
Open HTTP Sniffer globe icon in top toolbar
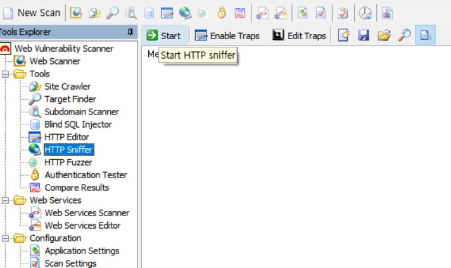(185, 13)
